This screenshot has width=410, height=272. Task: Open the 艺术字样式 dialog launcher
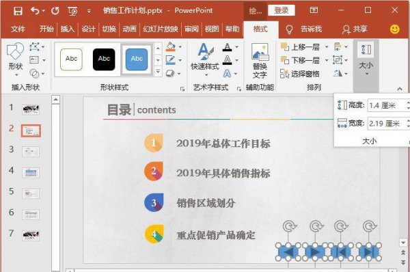click(x=239, y=89)
